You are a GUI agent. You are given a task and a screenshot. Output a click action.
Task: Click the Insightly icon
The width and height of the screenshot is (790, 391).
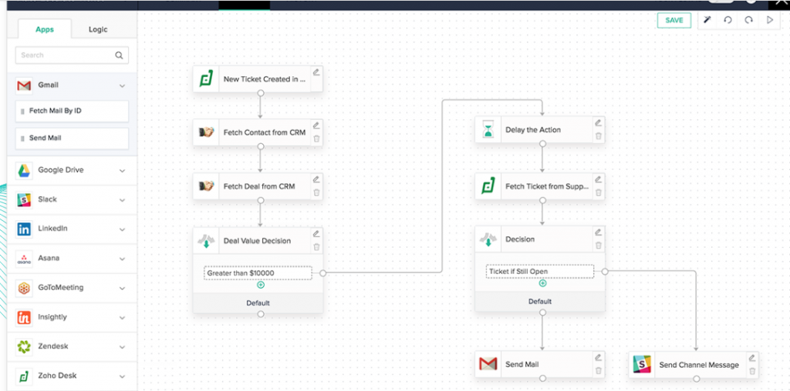(24, 317)
